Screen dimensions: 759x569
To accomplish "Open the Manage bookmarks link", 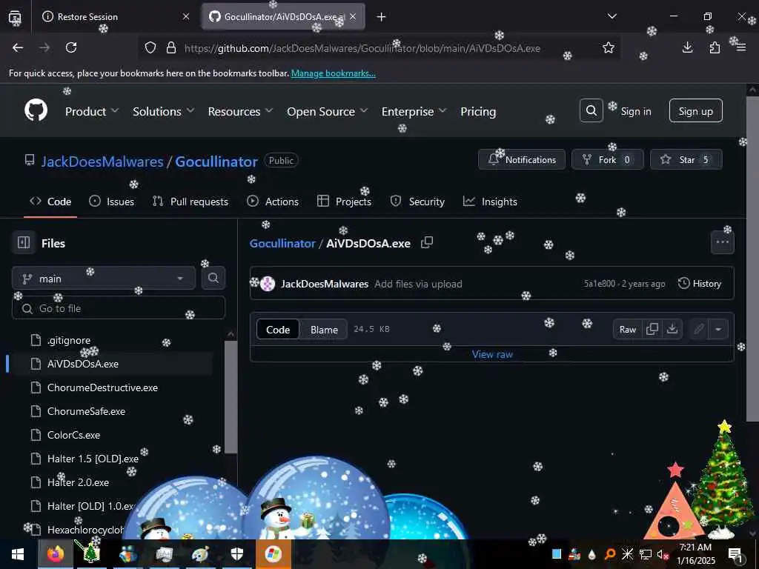I will click(x=333, y=73).
